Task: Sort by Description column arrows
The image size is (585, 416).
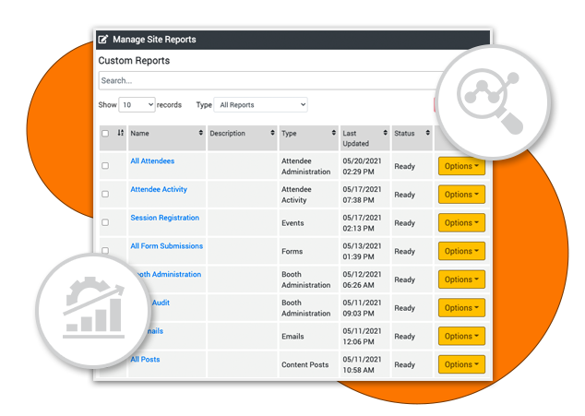Action: pos(271,134)
